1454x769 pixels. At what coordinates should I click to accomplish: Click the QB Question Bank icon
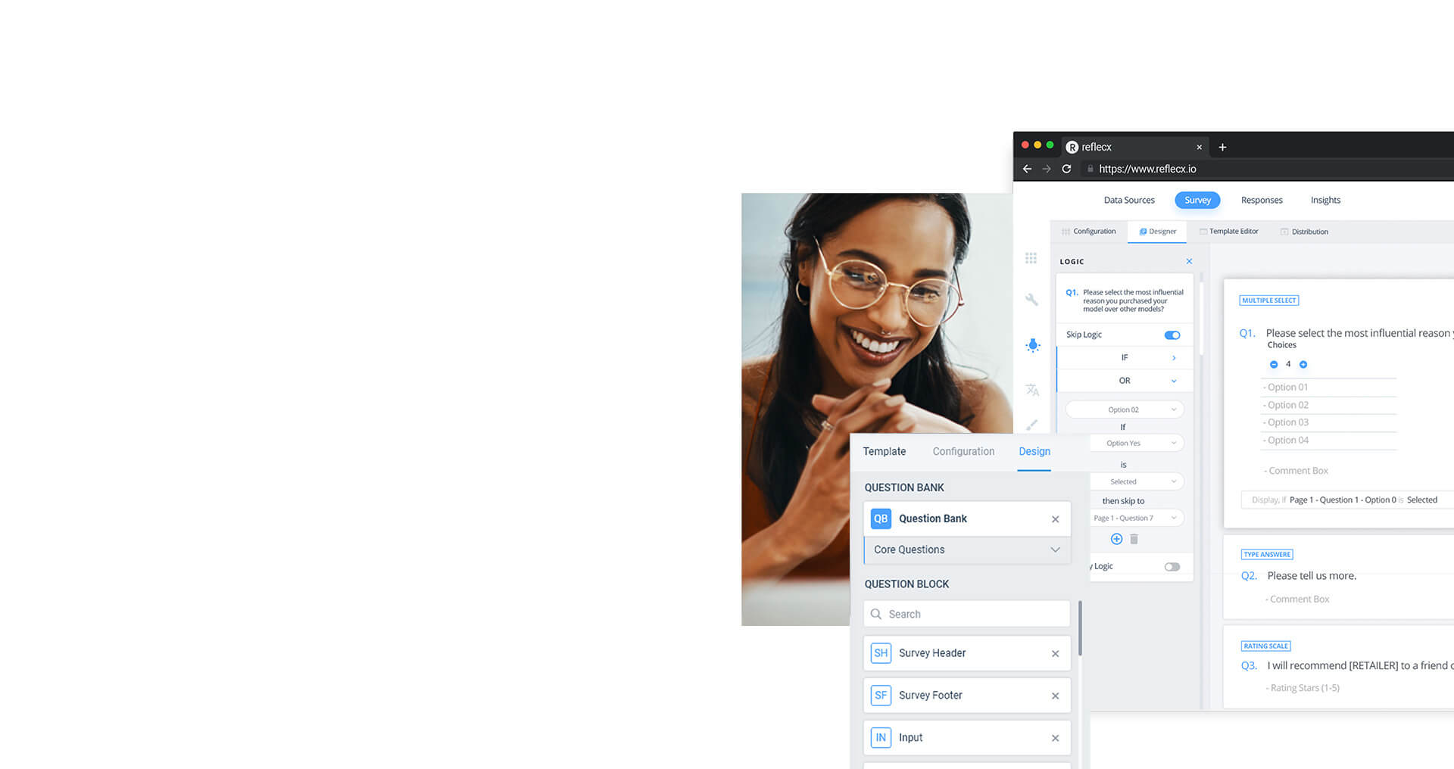coord(881,518)
